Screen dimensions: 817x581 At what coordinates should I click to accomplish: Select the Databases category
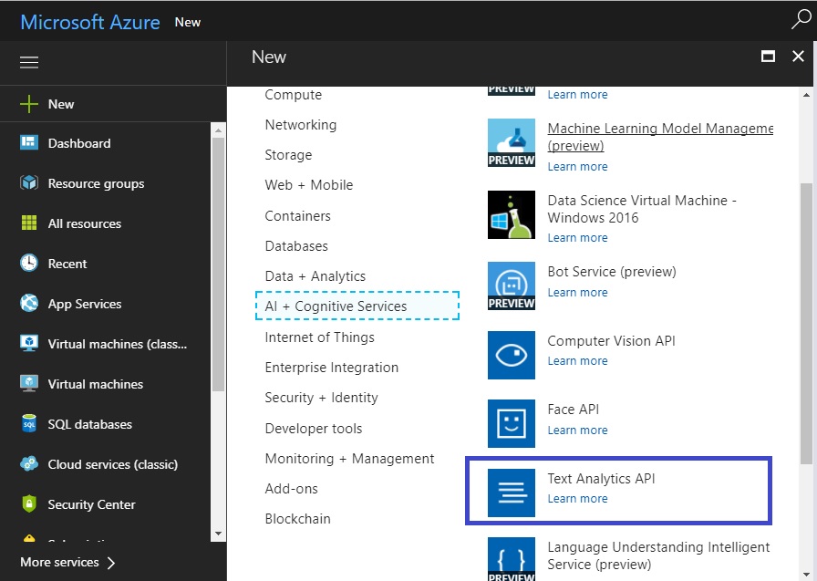296,246
